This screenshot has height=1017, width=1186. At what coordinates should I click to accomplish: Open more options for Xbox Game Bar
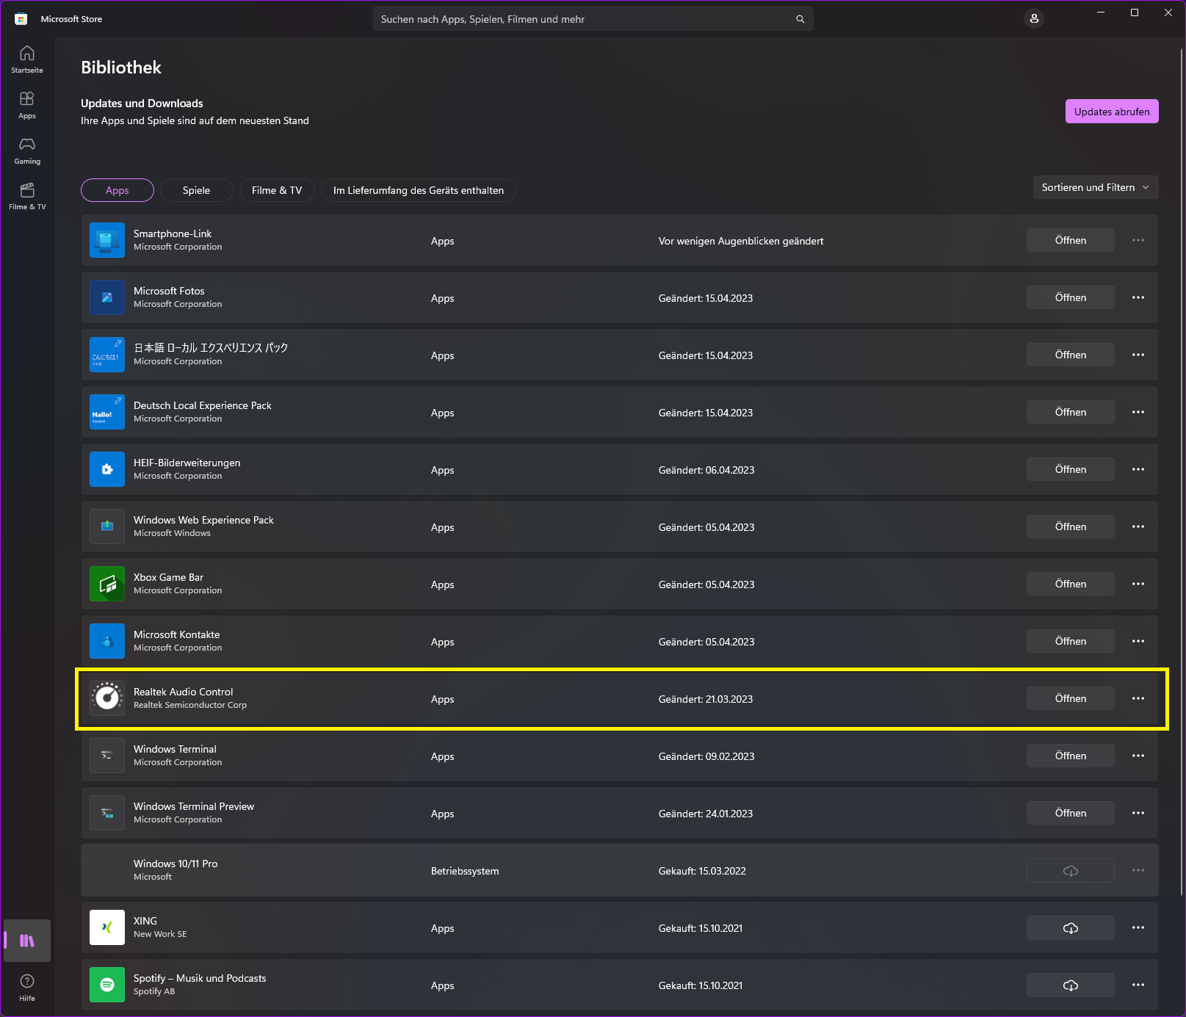[x=1138, y=584]
